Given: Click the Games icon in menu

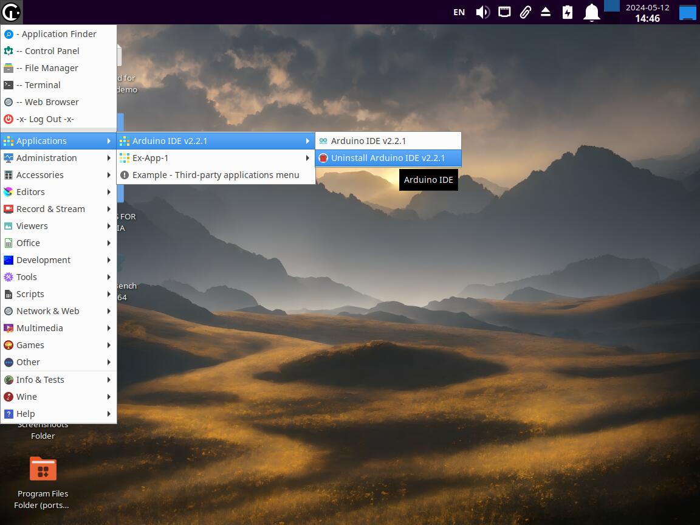Looking at the screenshot, I should click(9, 345).
